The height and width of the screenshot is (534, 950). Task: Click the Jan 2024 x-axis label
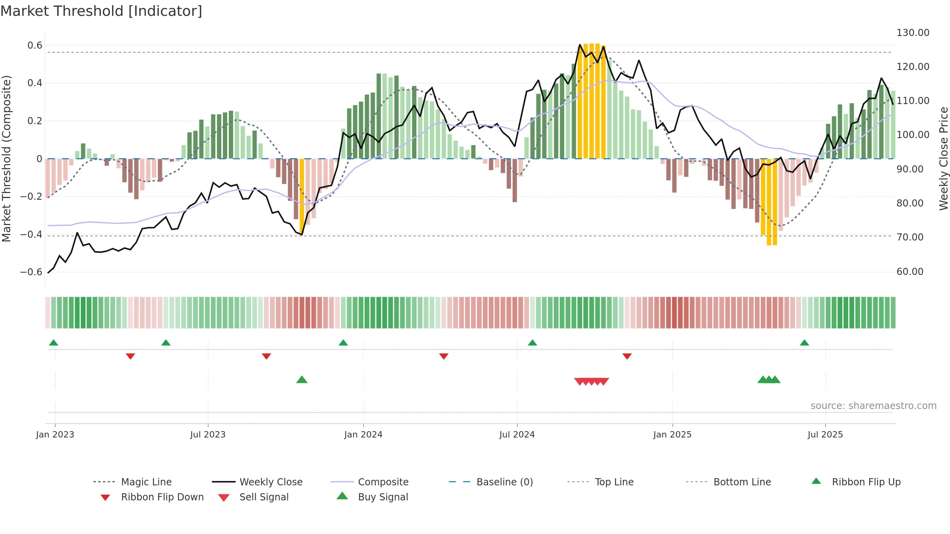point(363,435)
